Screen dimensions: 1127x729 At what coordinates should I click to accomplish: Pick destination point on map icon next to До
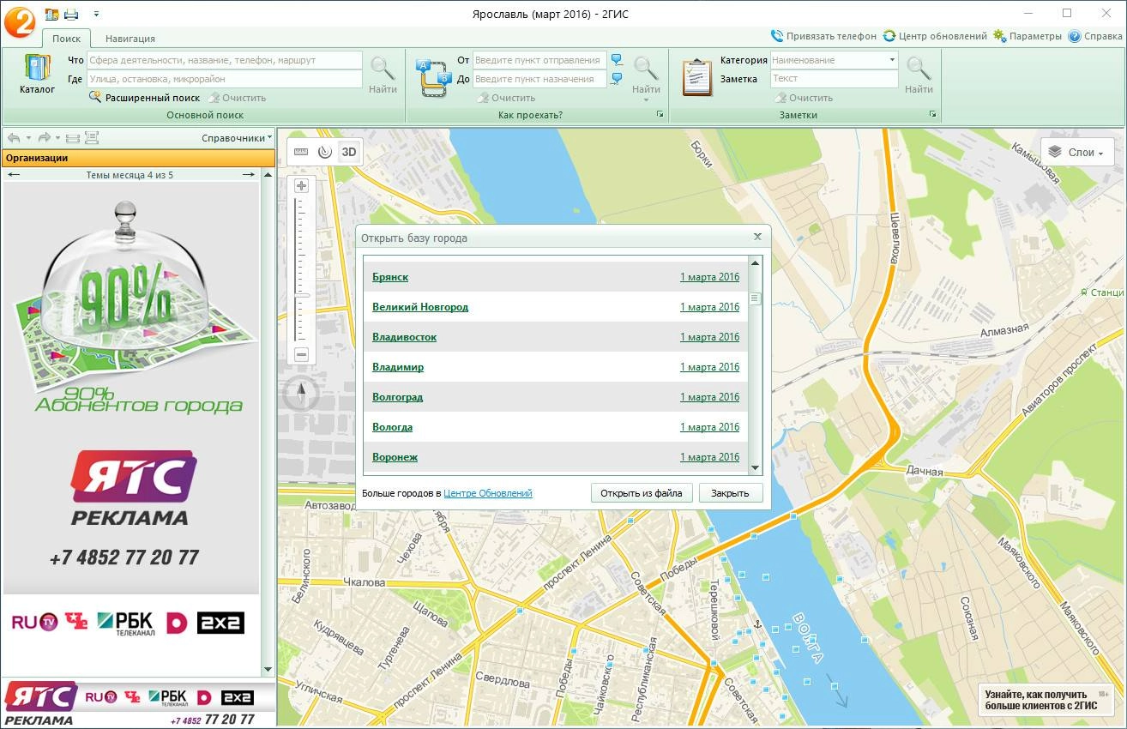pos(617,79)
